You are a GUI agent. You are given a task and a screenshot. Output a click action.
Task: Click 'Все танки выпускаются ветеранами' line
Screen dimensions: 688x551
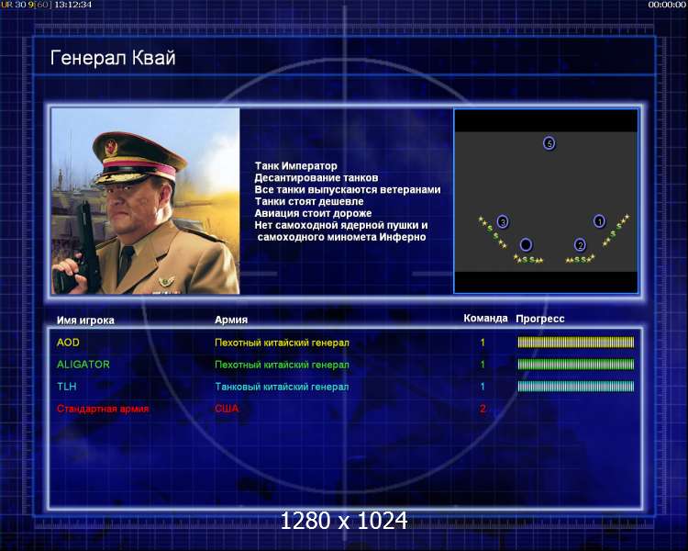coord(348,190)
